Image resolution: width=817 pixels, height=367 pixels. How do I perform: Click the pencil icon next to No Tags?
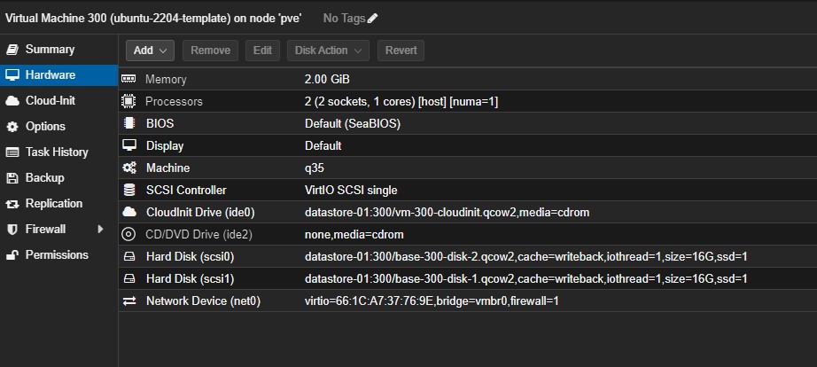tap(372, 18)
